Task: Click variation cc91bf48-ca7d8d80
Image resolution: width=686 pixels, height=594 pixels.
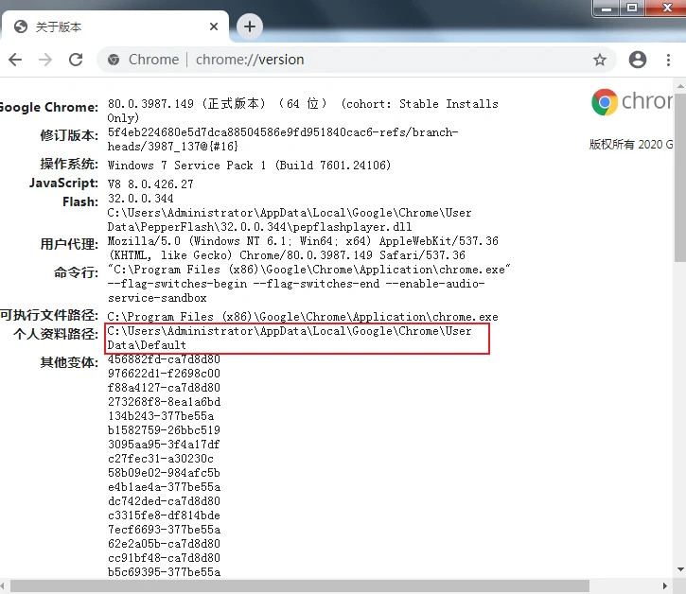Action: [164, 558]
